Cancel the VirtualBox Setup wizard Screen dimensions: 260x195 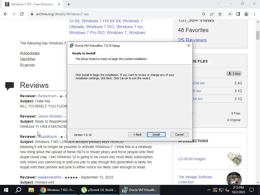pos(179,135)
